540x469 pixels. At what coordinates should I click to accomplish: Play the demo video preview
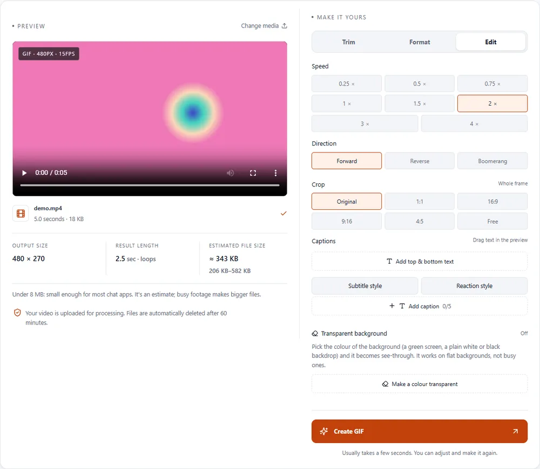click(x=24, y=173)
